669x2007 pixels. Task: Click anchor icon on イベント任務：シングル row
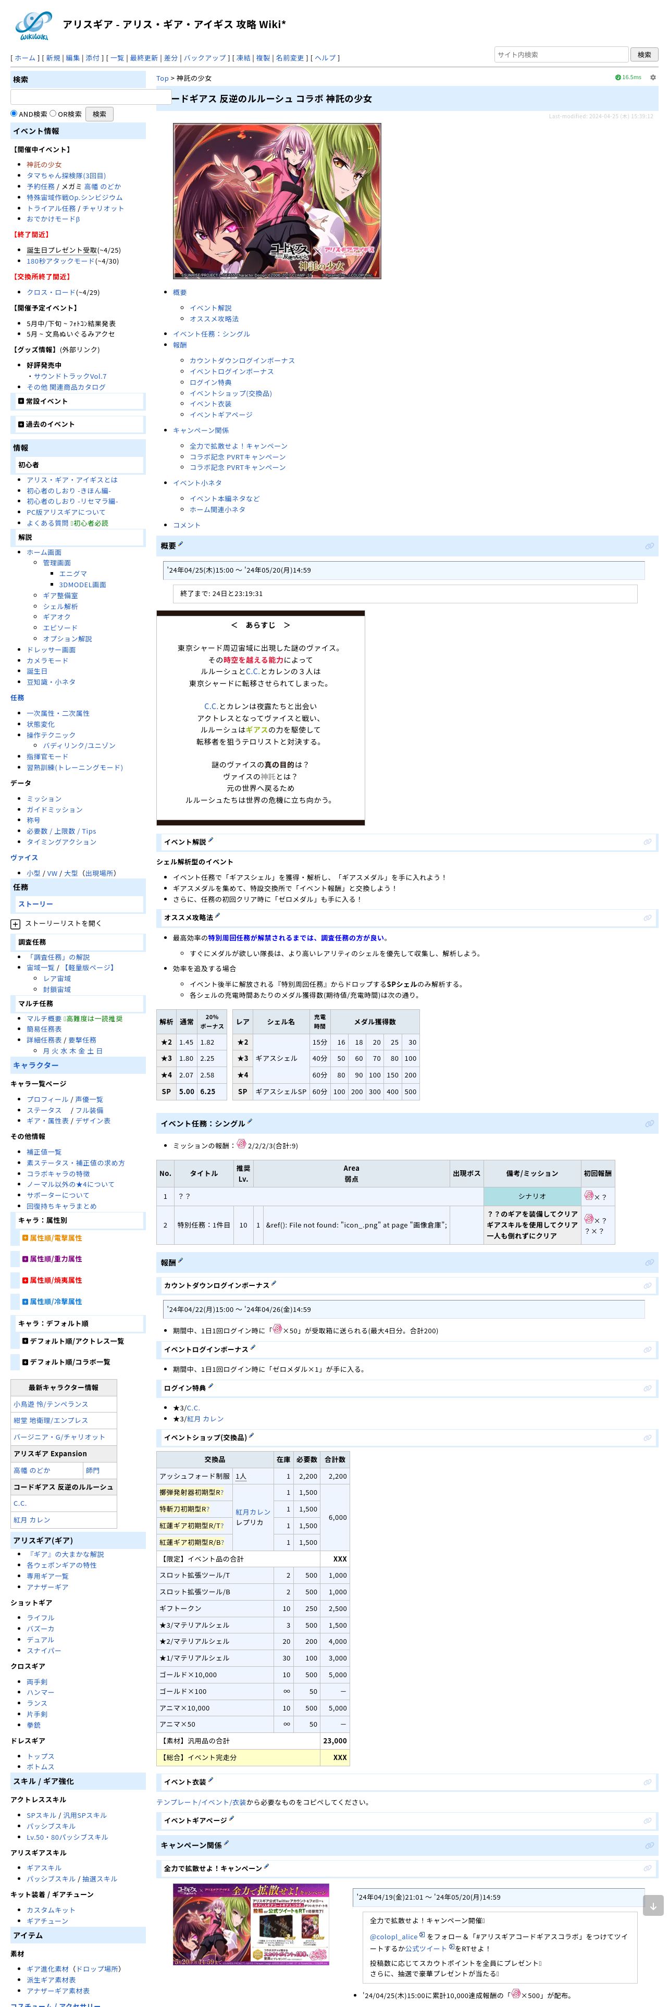point(649,1123)
